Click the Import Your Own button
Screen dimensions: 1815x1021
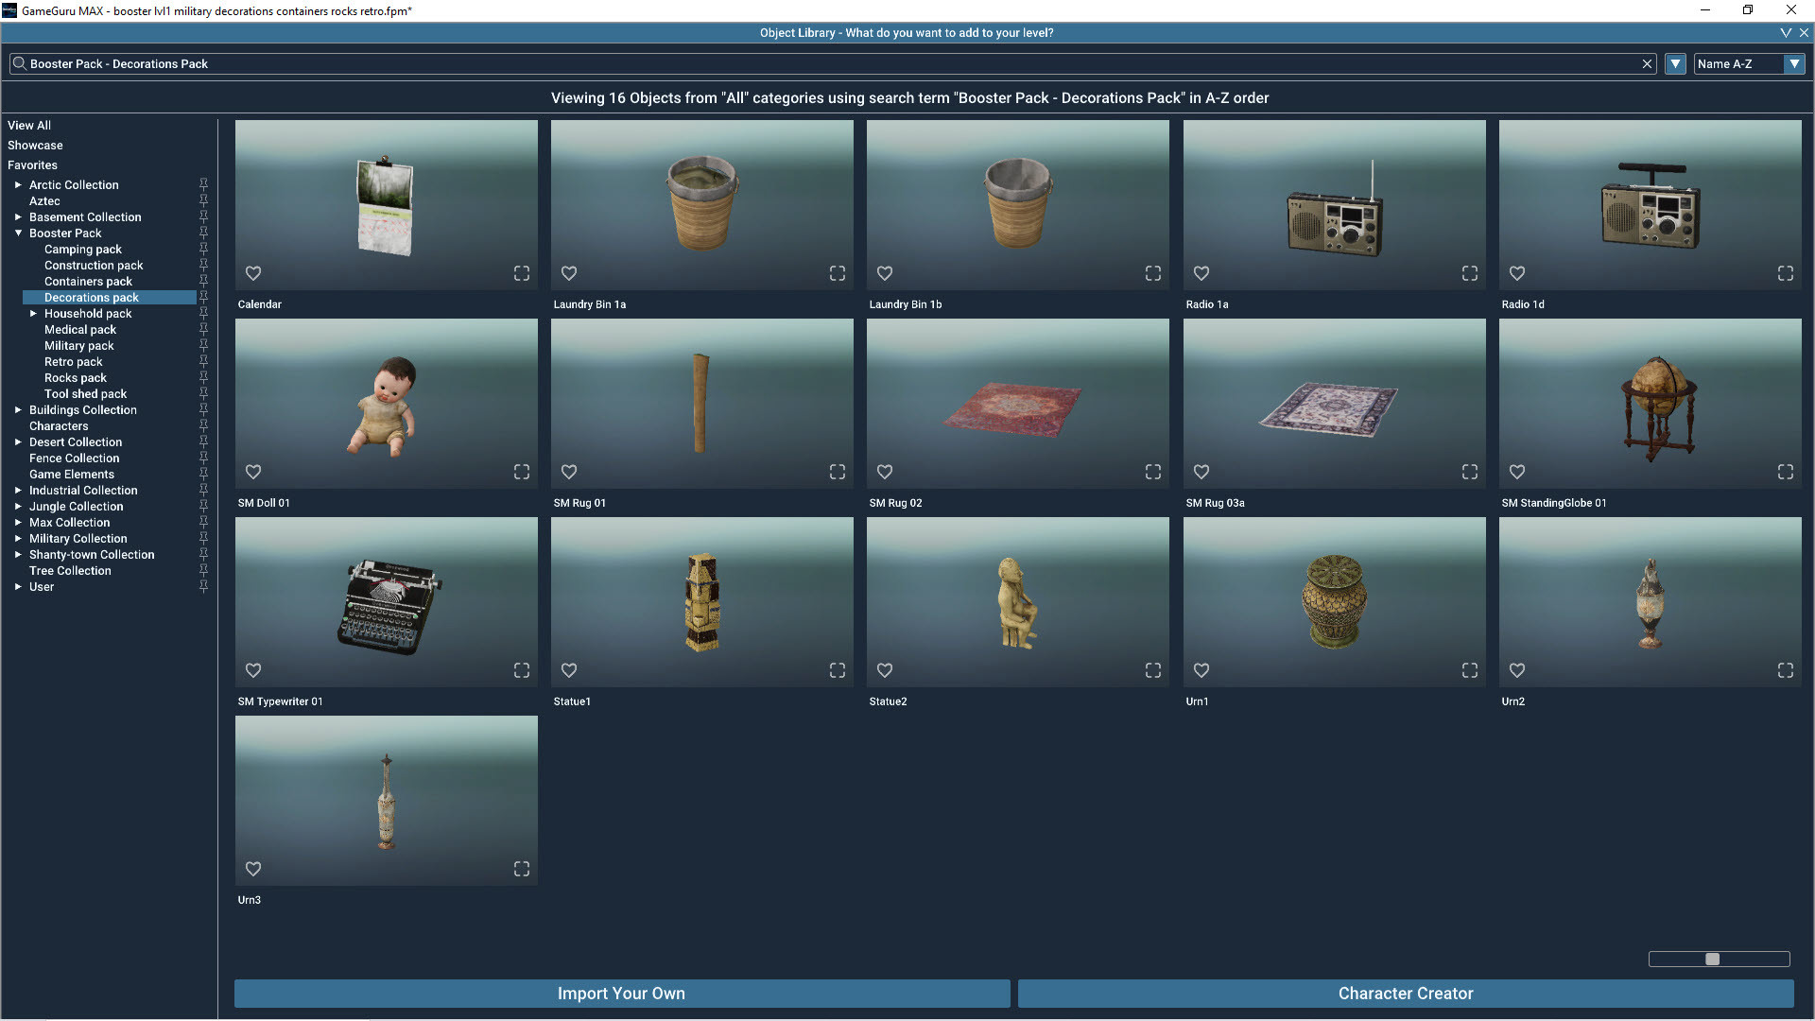621,994
